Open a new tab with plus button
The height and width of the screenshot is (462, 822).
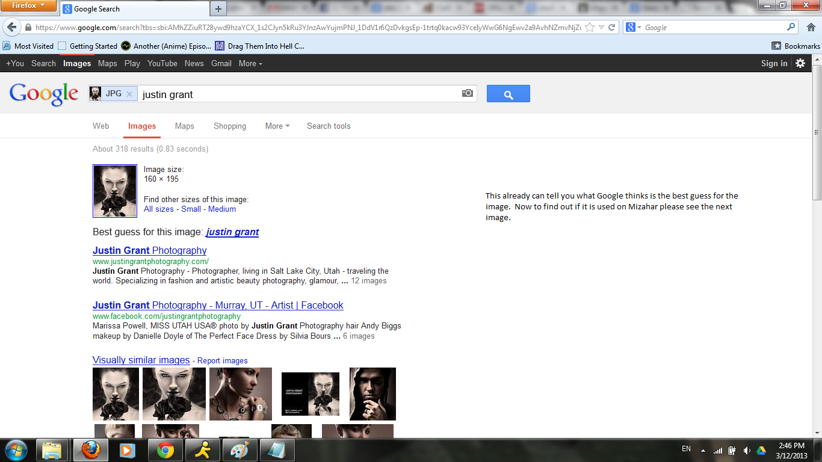(218, 8)
